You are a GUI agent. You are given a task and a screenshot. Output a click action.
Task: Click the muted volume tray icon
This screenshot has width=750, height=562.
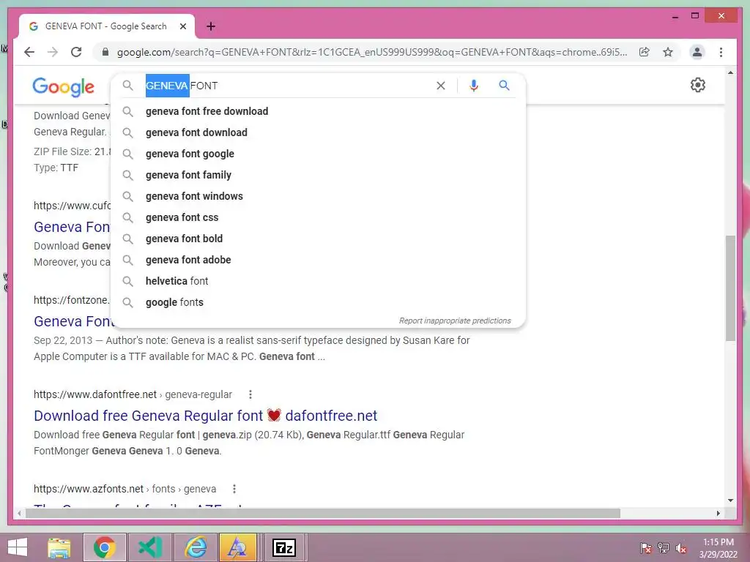[681, 547]
